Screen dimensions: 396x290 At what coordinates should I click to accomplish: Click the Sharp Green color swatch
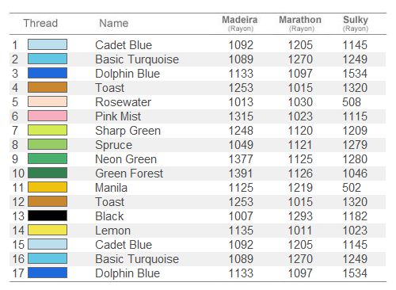coord(48,130)
